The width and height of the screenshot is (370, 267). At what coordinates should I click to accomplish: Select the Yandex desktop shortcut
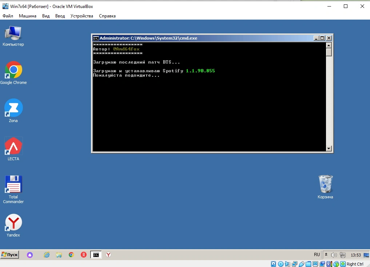(13, 225)
